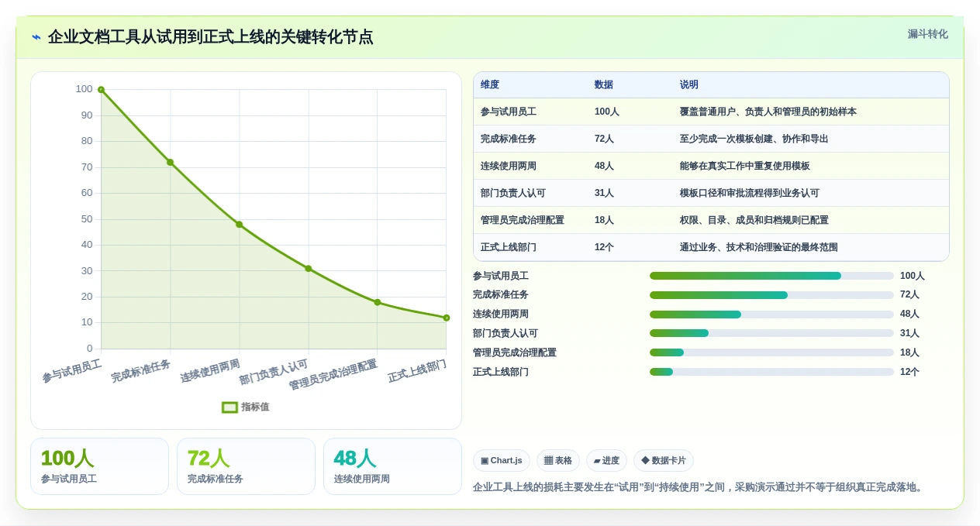Screen dimensions: 980x526
Task: Select the 正式上线部门 table cell
Action: coord(509,247)
